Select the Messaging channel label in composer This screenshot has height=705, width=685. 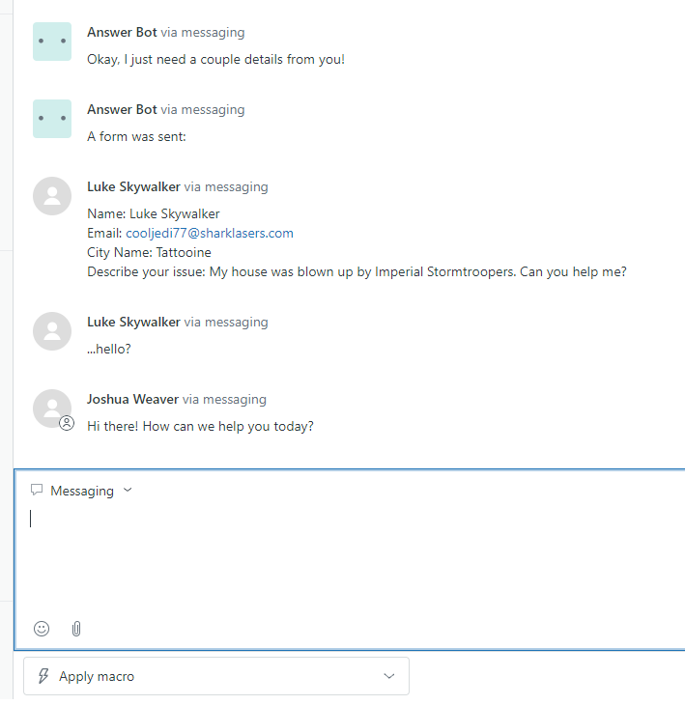tap(82, 491)
